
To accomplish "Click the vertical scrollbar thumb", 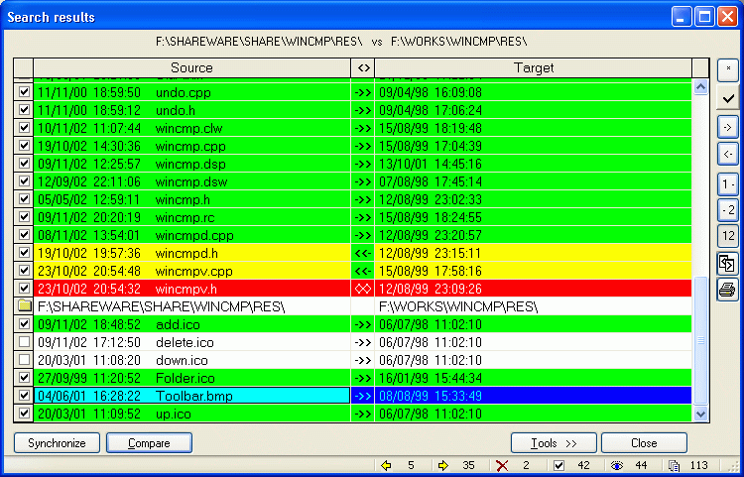I will coord(700,340).
